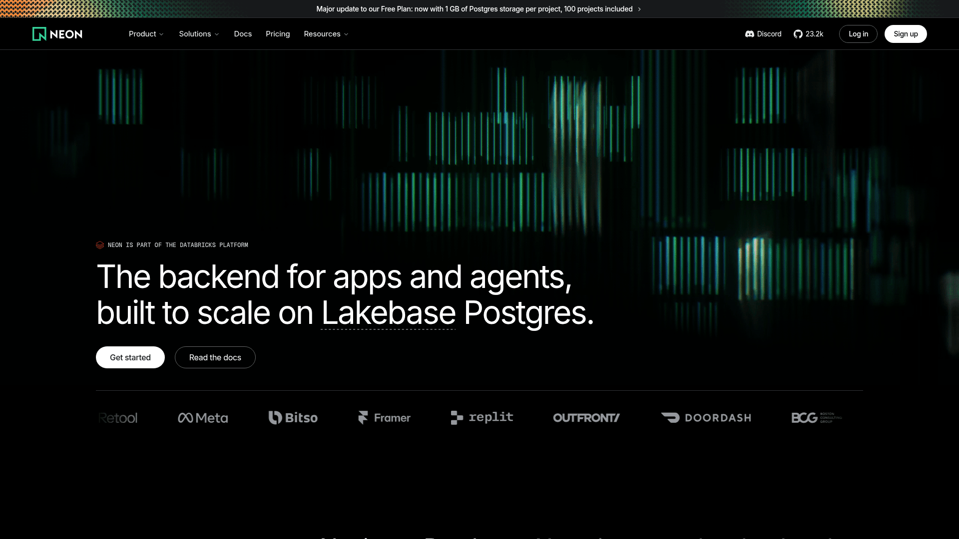Click the arrow at the end of the Free Plan announcement

click(639, 9)
